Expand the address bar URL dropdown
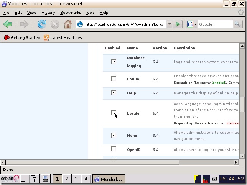The height and width of the screenshot is (185, 247). pos(170,24)
